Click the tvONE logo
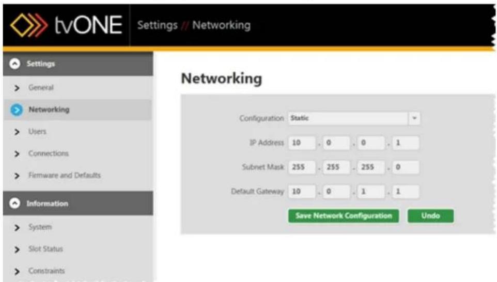497x282 pixels. pyautogui.click(x=66, y=25)
